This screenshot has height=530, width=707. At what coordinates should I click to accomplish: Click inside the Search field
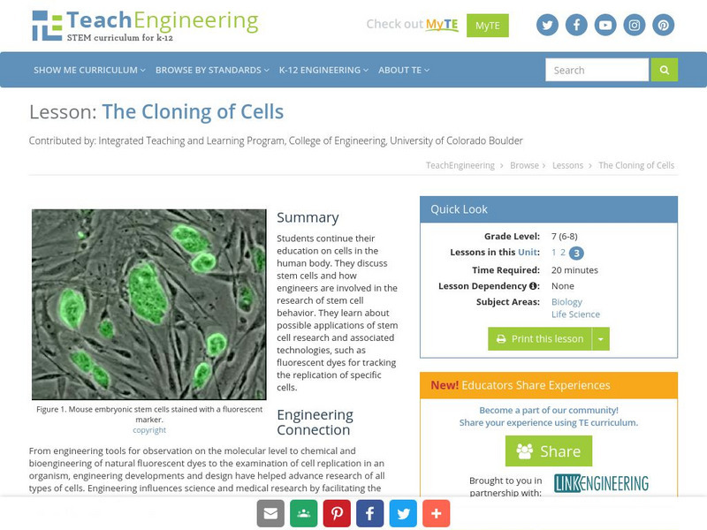coord(597,69)
